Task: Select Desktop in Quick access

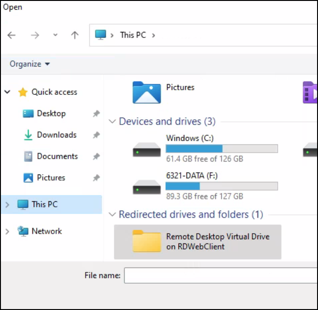Action: (x=51, y=113)
